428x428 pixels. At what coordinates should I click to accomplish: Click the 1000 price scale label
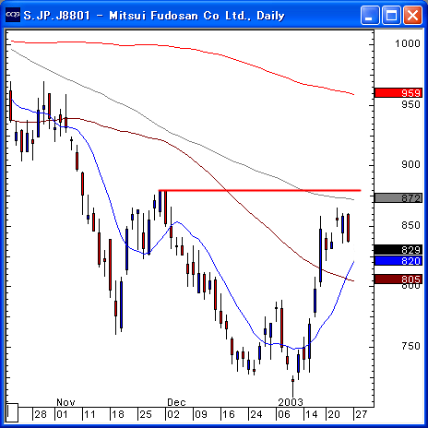pyautogui.click(x=408, y=43)
